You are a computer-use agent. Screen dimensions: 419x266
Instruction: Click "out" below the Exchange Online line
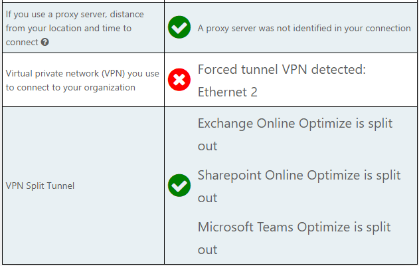pyautogui.click(x=207, y=146)
